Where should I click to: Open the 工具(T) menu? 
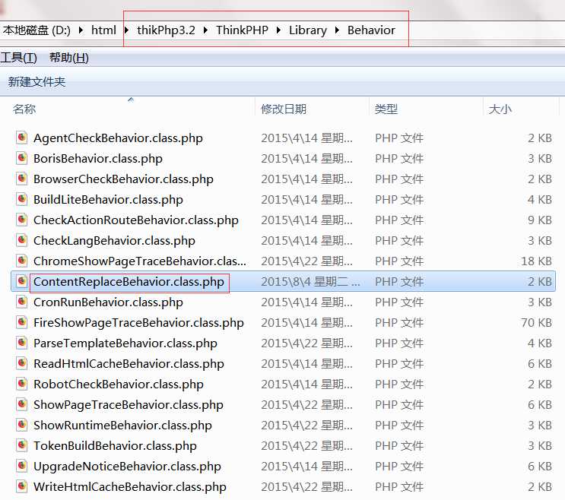click(19, 58)
